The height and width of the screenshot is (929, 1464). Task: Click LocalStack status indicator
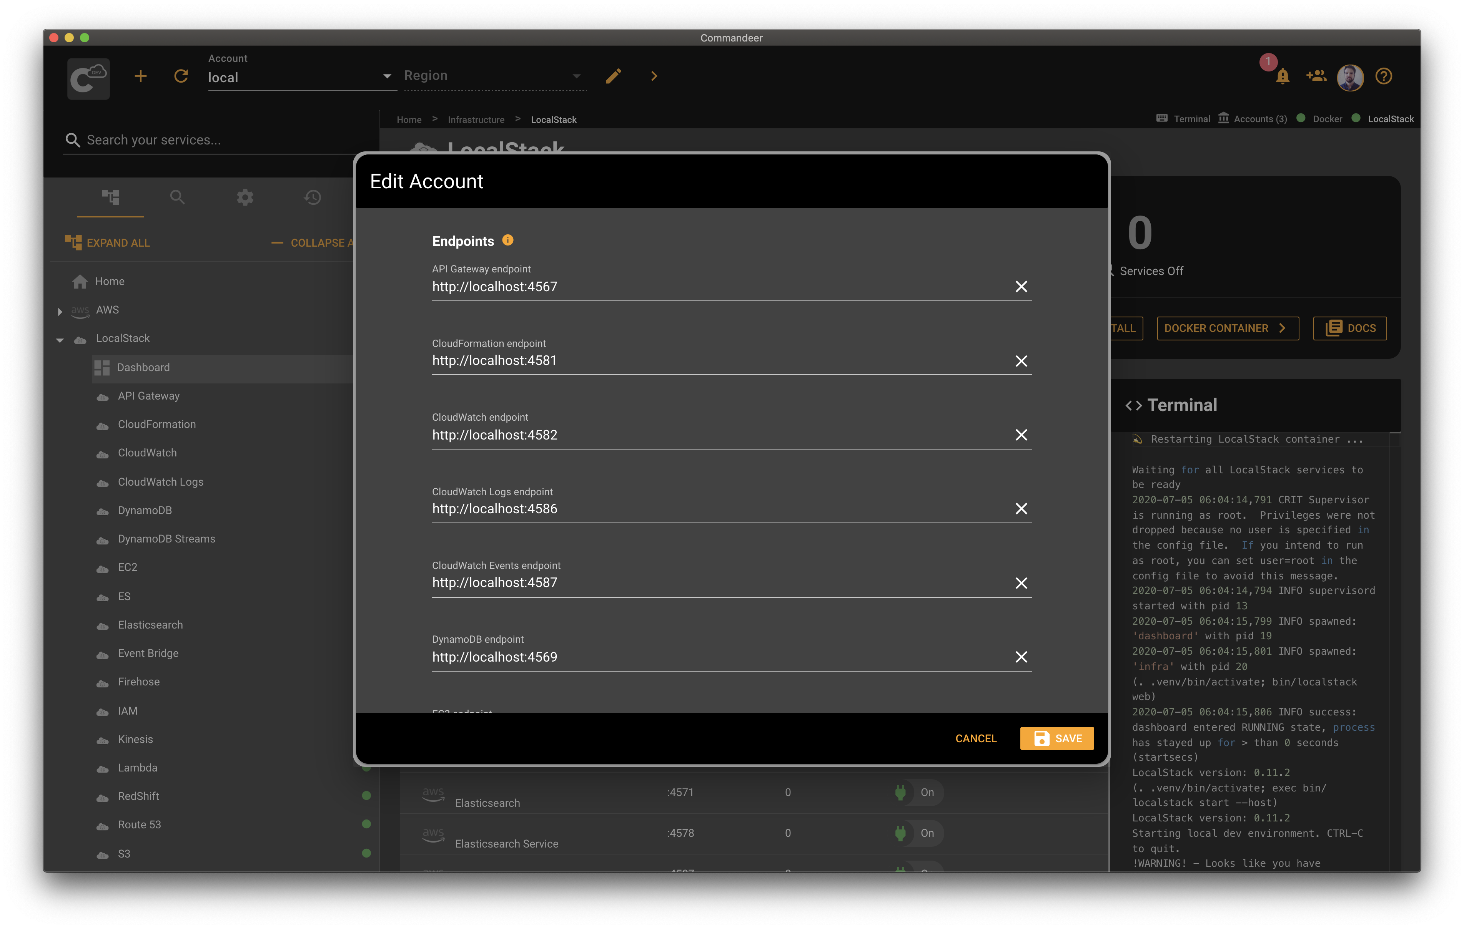coord(1382,119)
